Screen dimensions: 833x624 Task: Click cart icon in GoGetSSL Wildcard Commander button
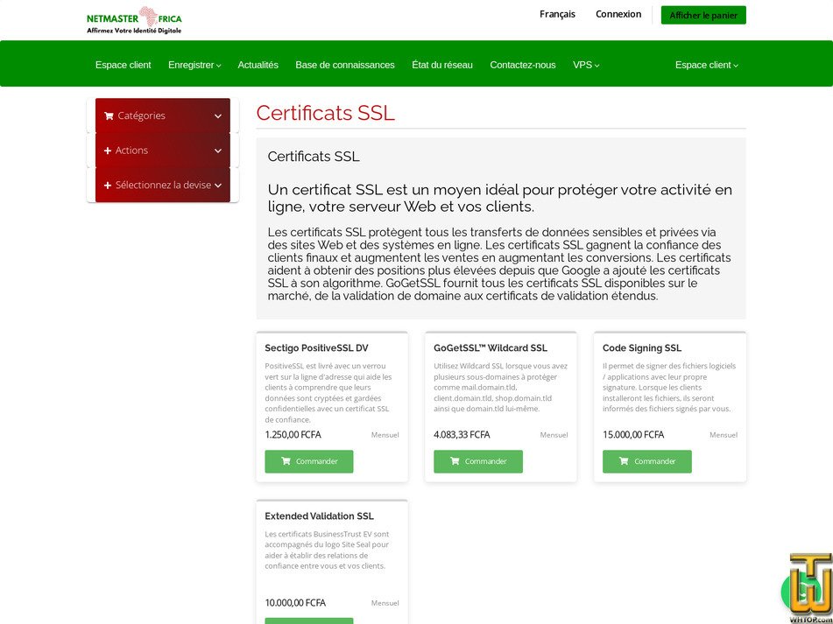click(455, 461)
